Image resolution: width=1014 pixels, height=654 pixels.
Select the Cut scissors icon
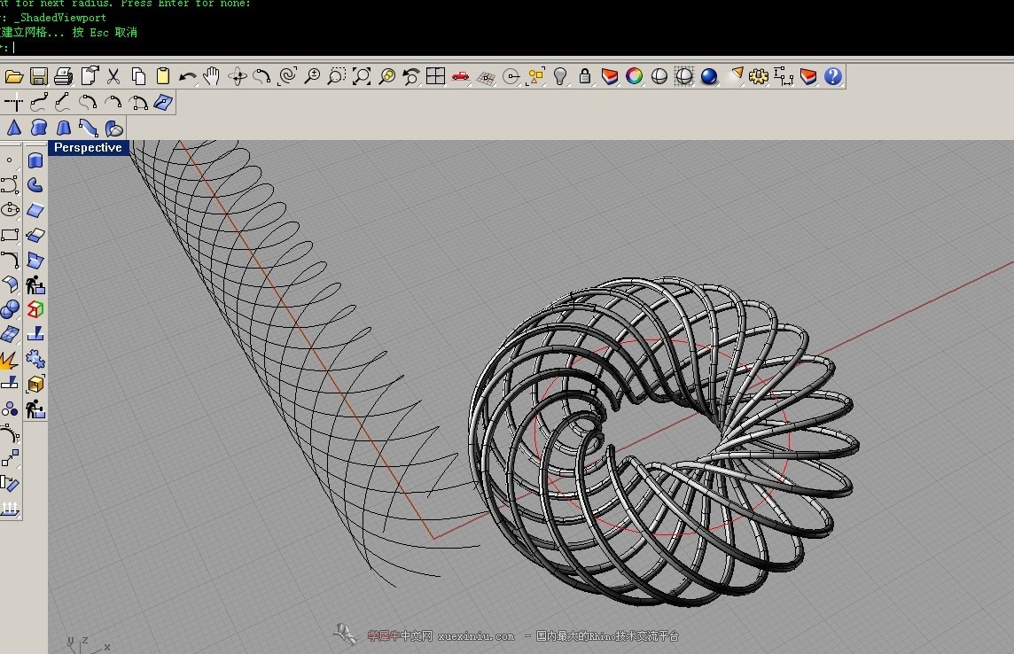tap(113, 77)
